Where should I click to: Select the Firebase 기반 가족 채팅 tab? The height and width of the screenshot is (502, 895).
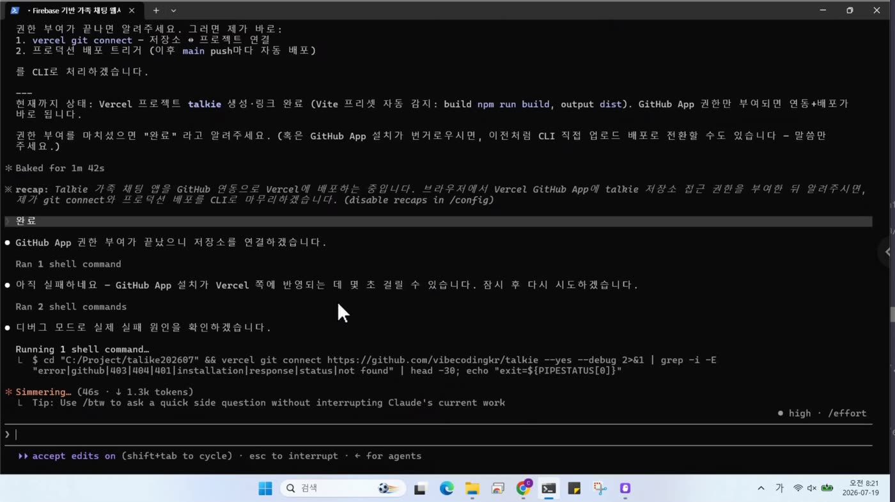pos(74,10)
